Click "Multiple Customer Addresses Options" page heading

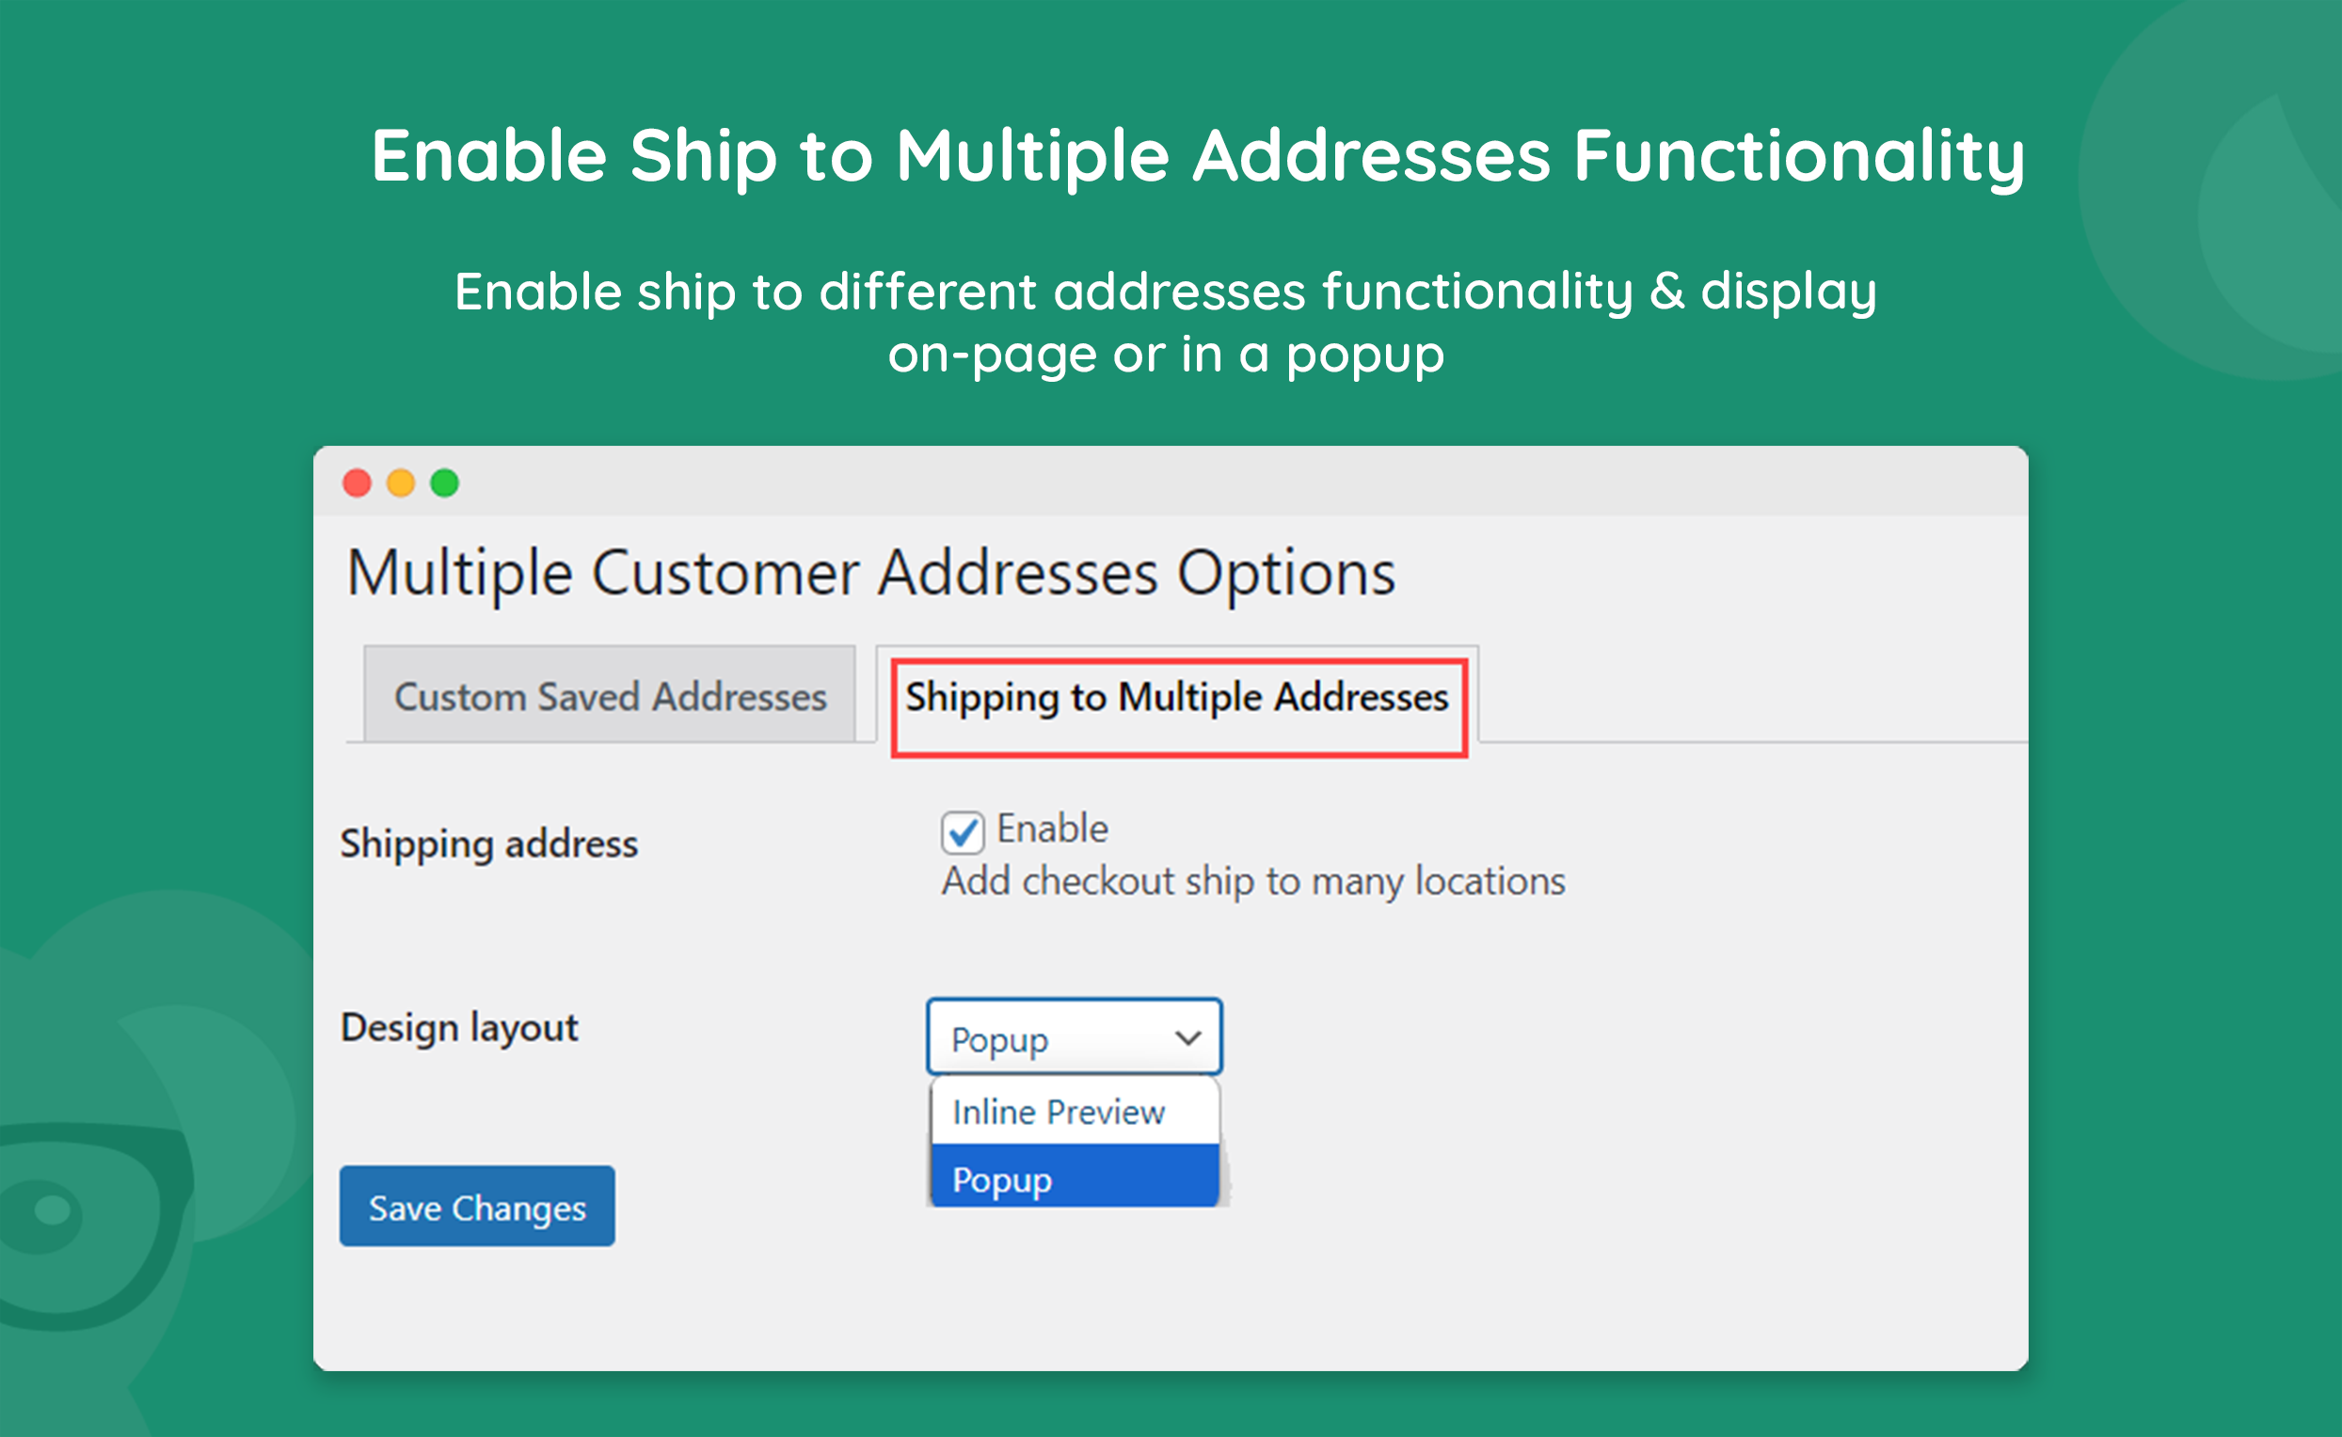tap(871, 573)
